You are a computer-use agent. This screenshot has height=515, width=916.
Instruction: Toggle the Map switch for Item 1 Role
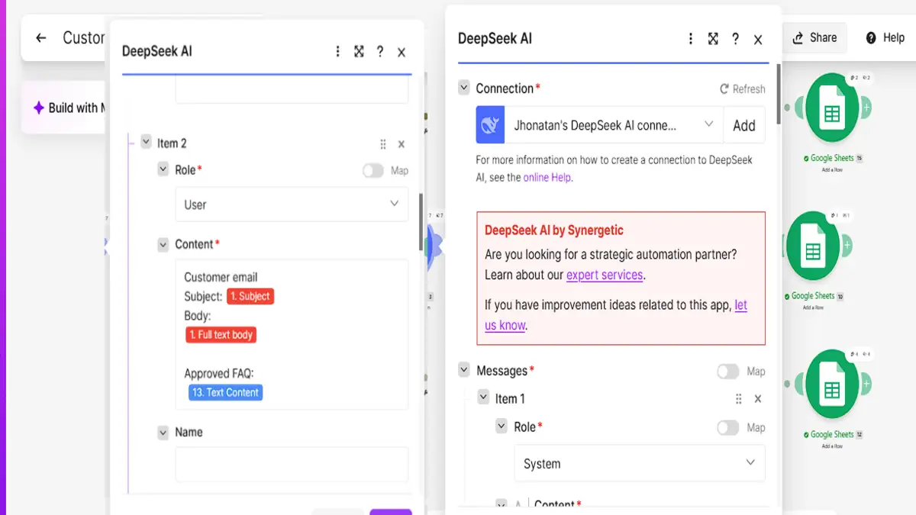(727, 428)
